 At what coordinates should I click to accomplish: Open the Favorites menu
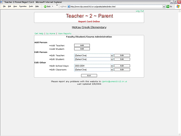pos(23,7)
